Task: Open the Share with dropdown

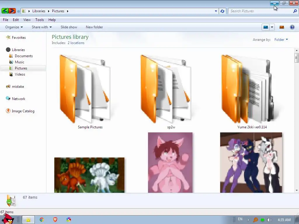Action: point(42,27)
